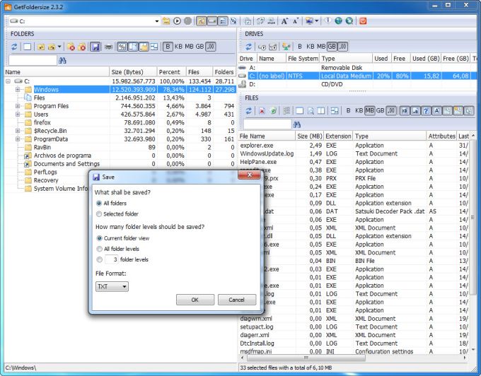The height and width of the screenshot is (376, 481).
Task: Expand the $Recycle.Bin tree node
Action: [18, 131]
